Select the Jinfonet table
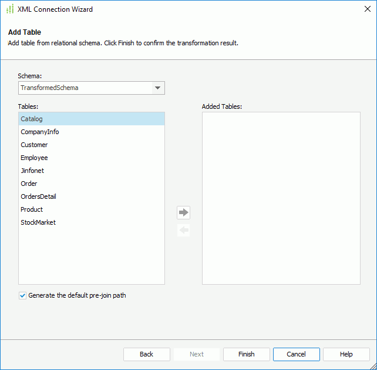The image size is (377, 370). pos(92,171)
